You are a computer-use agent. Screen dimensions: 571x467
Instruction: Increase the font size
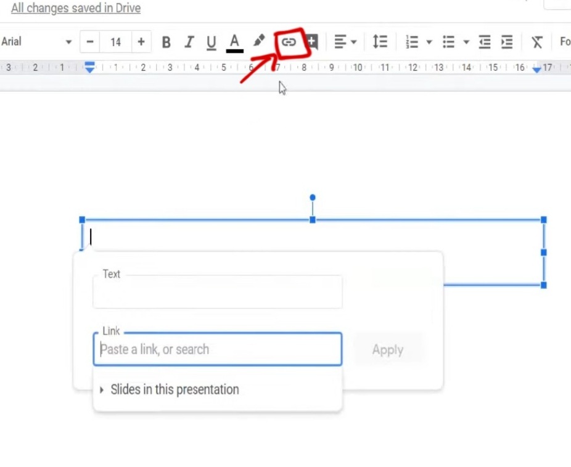(x=141, y=42)
